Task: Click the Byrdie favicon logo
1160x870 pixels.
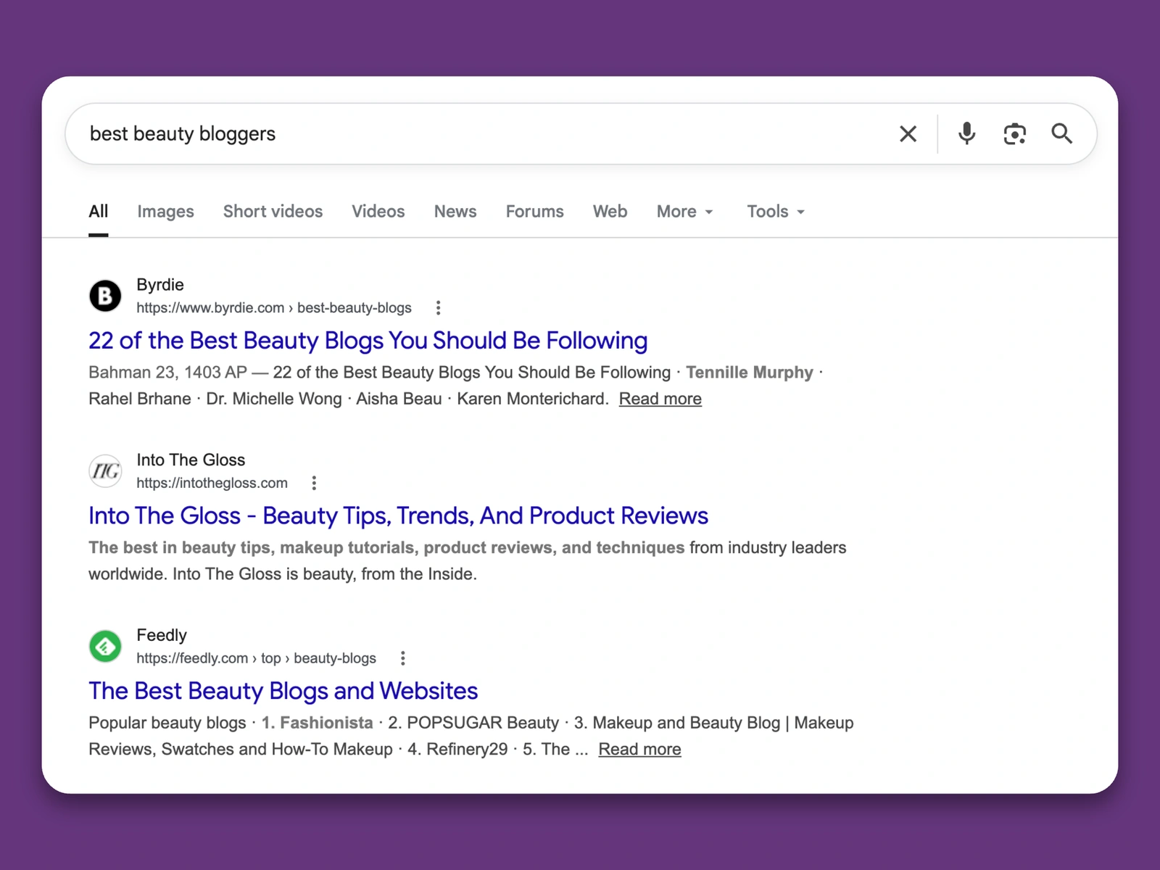Action: coord(105,296)
